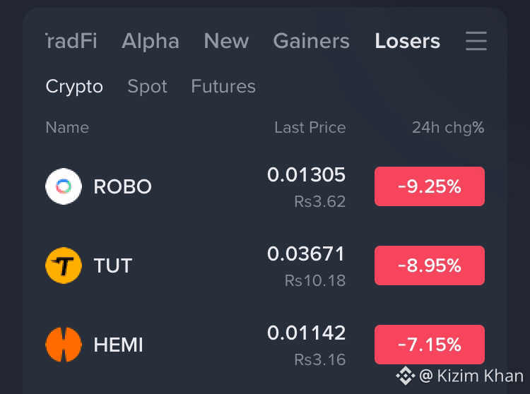
Task: Sort by 24h chg% column header
Action: click(448, 128)
